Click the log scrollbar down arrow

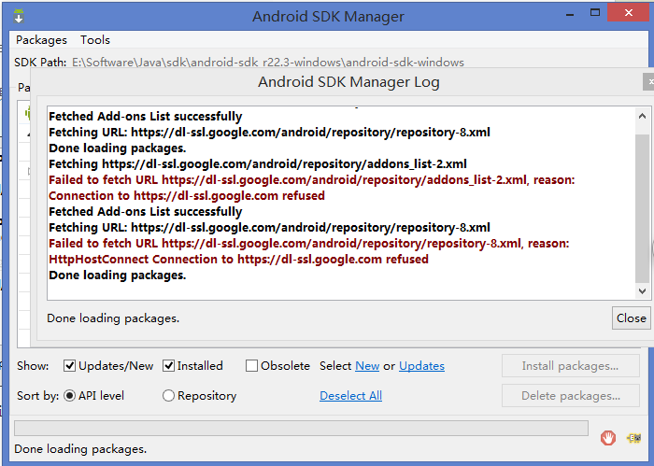click(642, 291)
